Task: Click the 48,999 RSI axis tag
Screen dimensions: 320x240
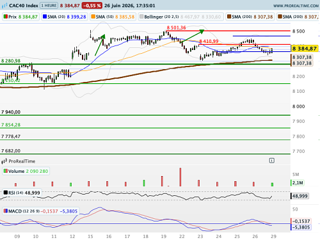Action: pyautogui.click(x=300, y=196)
